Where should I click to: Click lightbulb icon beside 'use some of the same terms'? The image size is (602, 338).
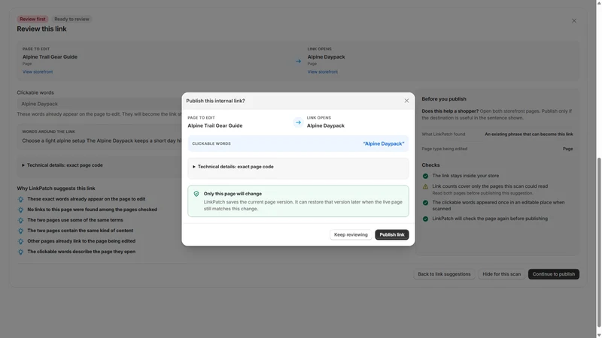click(x=21, y=220)
